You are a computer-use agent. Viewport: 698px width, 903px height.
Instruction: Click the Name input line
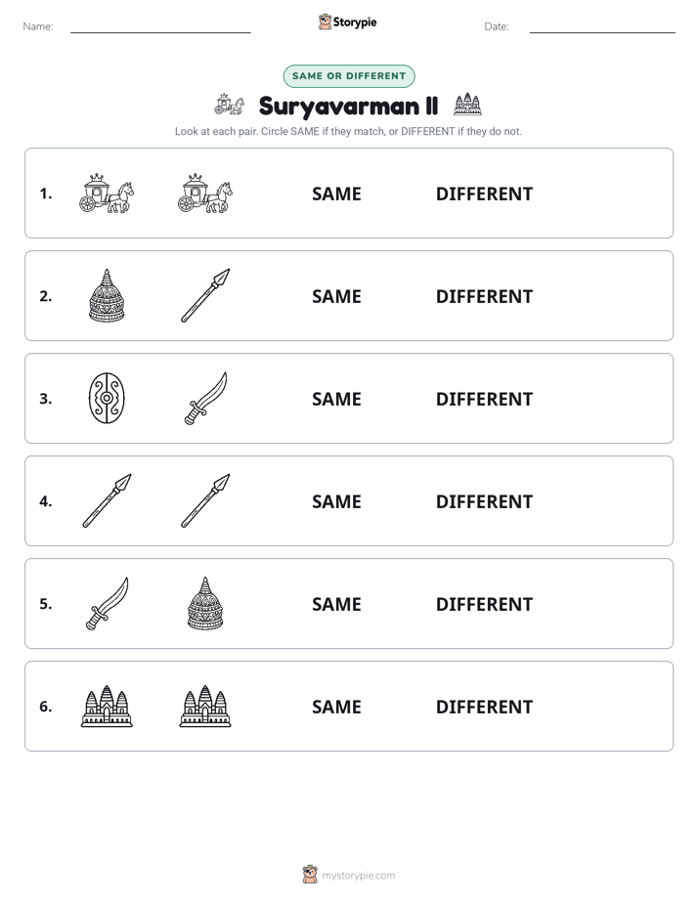tap(160, 26)
